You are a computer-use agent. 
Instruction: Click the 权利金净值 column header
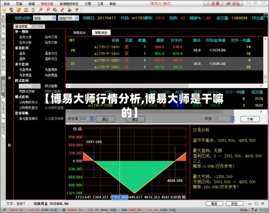click(216, 40)
